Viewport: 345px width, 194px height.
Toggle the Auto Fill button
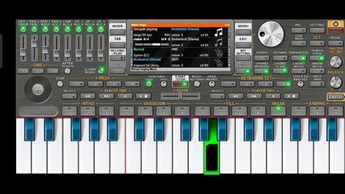pyautogui.click(x=243, y=71)
